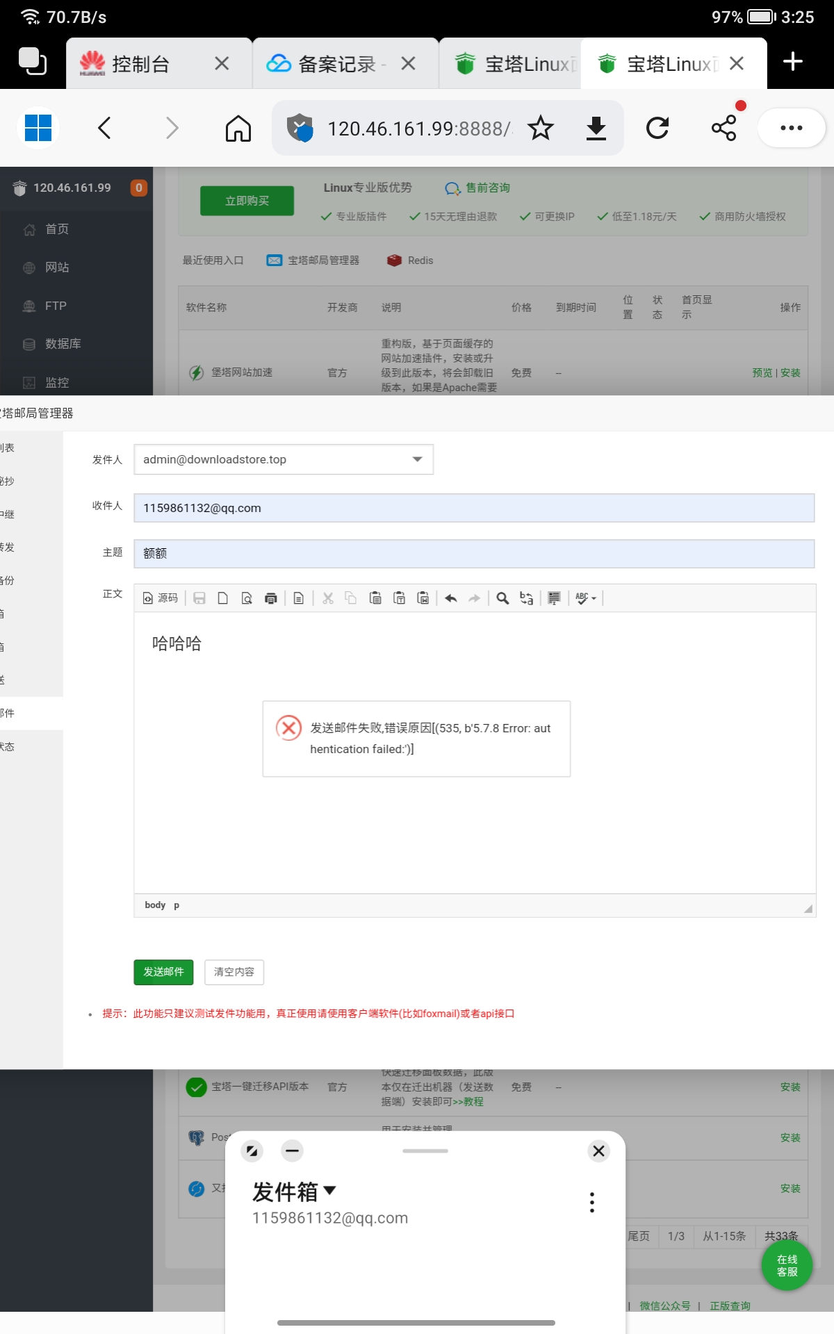Click the share icon in browser toolbar

point(724,129)
